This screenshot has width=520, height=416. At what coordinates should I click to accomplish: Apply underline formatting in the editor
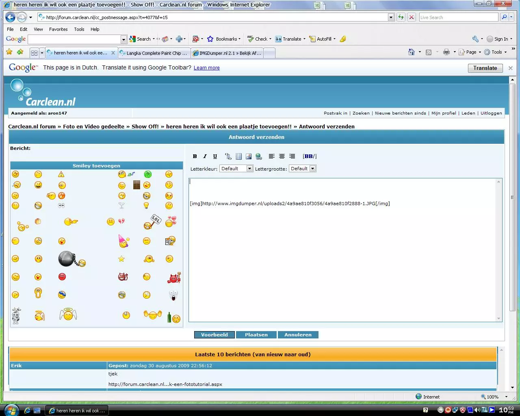click(x=215, y=156)
